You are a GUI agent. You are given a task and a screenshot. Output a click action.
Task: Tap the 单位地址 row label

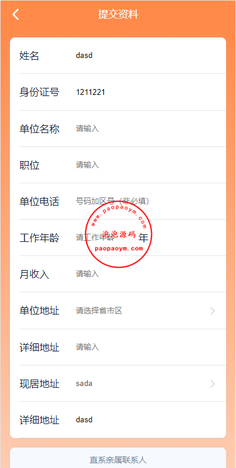(x=39, y=310)
